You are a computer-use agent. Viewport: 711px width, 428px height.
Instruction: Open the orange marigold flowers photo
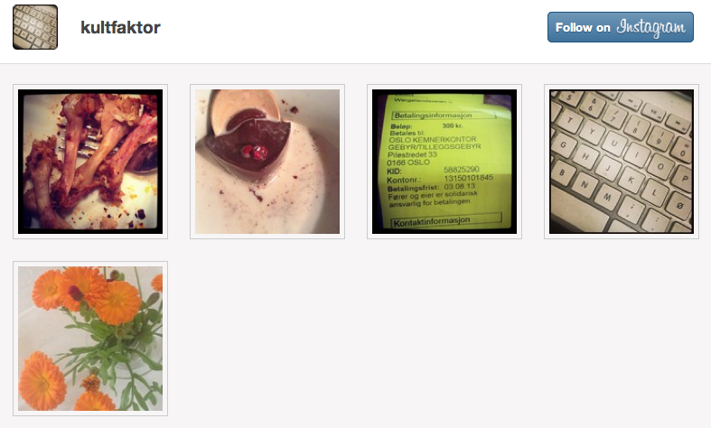tap(90, 339)
